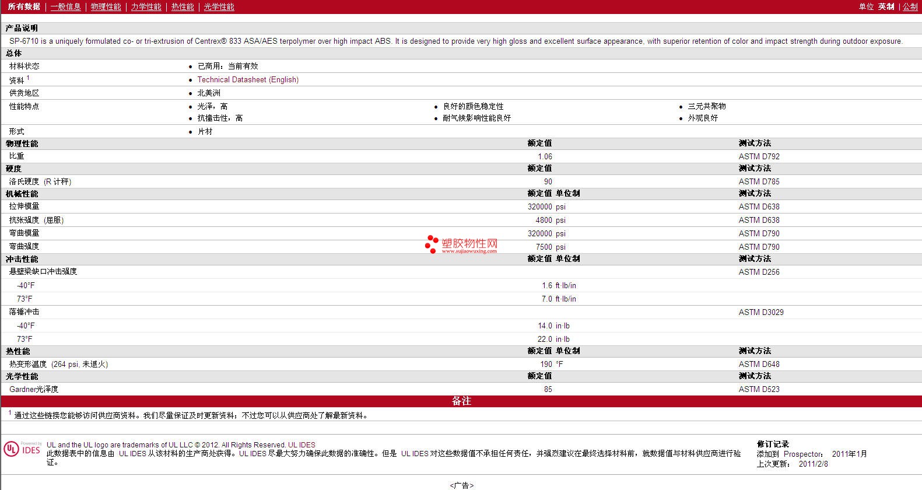Click the 备注 notes header bar
Viewport: 922px width, 490px height.
(461, 401)
